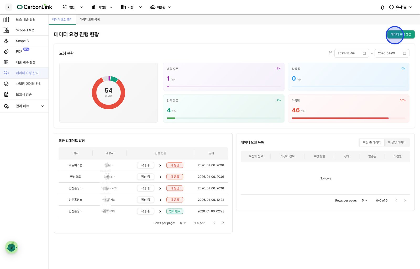Viewport: 420px width, 269px height.
Task: Open the Scope 3 sidebar icon
Action: [6, 41]
